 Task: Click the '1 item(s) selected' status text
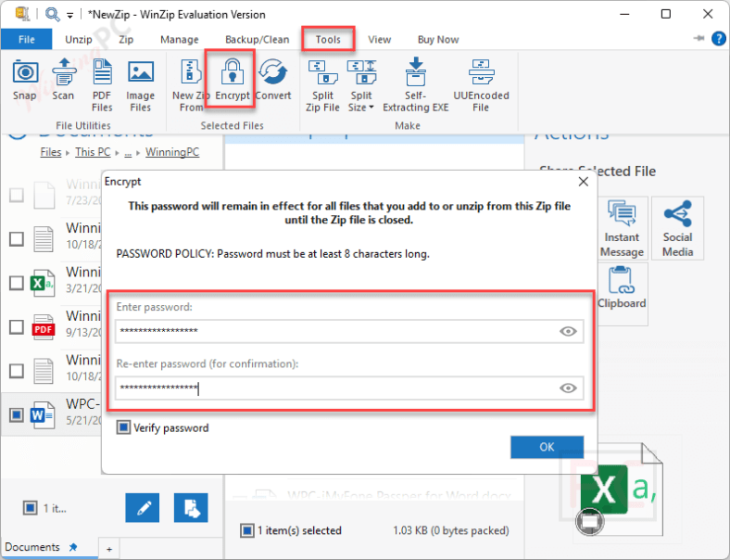(x=299, y=530)
